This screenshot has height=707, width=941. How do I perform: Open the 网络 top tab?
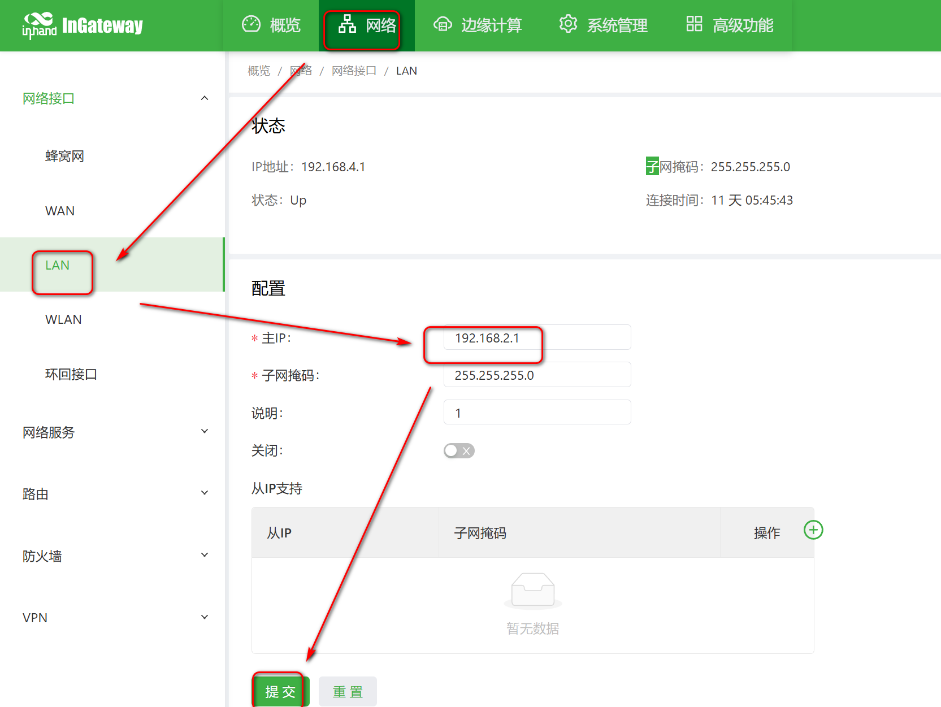[367, 25]
